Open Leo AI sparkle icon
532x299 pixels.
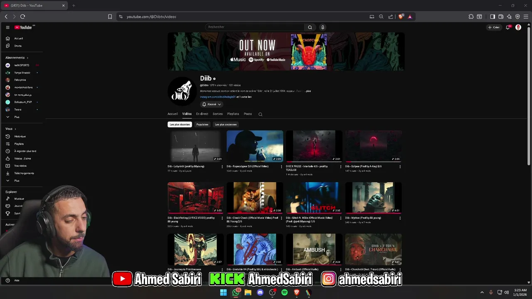coord(509,17)
